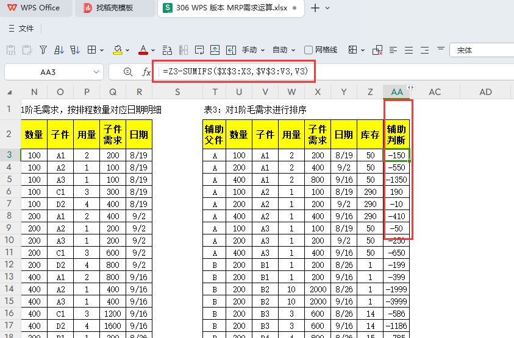Click the merge cells rows icon
The image size is (514, 338).
(x=167, y=50)
